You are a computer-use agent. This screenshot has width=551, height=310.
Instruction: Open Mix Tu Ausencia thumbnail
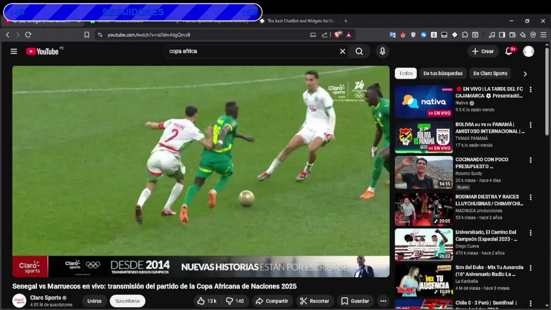coord(424,280)
